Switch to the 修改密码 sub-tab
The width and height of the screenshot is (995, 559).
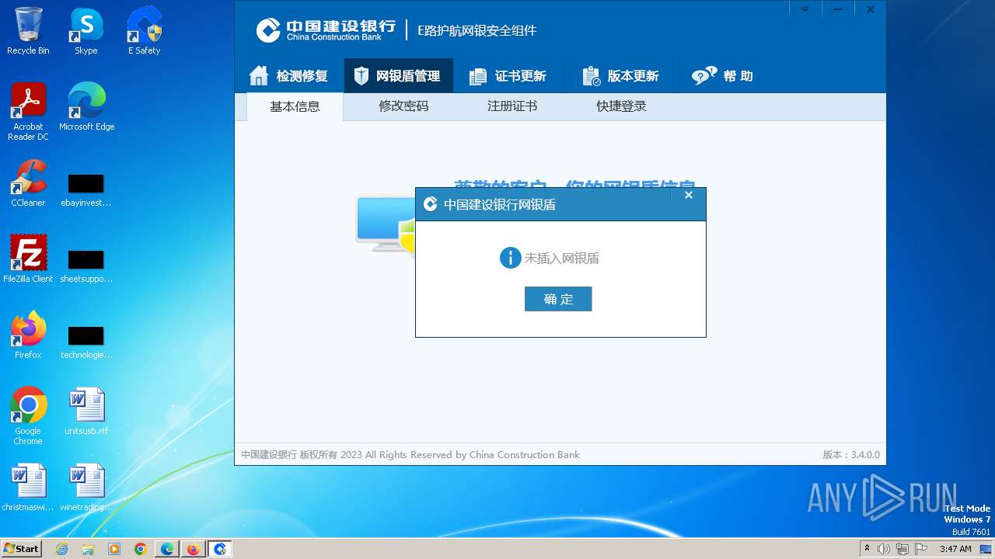403,106
